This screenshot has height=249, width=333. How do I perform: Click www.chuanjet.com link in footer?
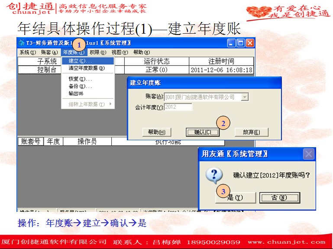click(x=287, y=242)
